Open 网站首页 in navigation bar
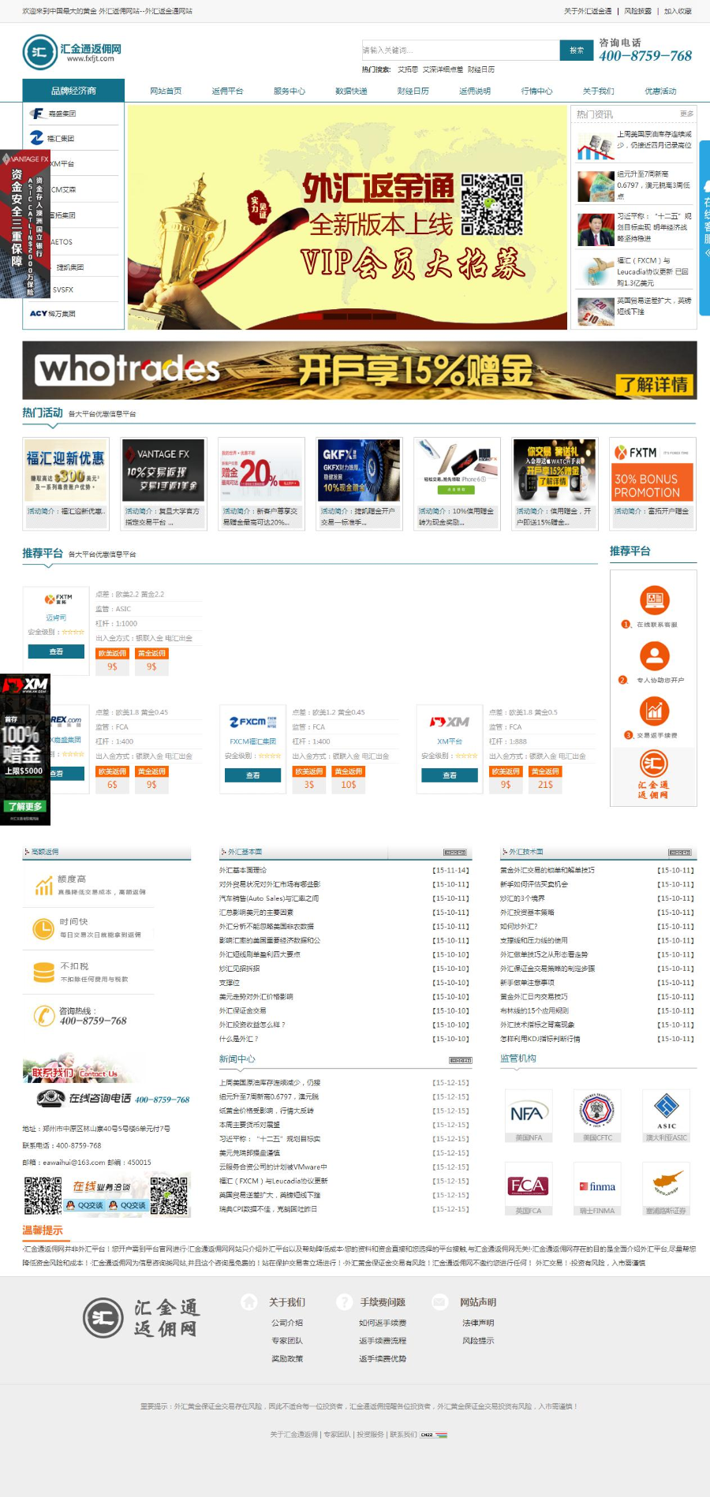Image resolution: width=710 pixels, height=1497 pixels. click(166, 91)
